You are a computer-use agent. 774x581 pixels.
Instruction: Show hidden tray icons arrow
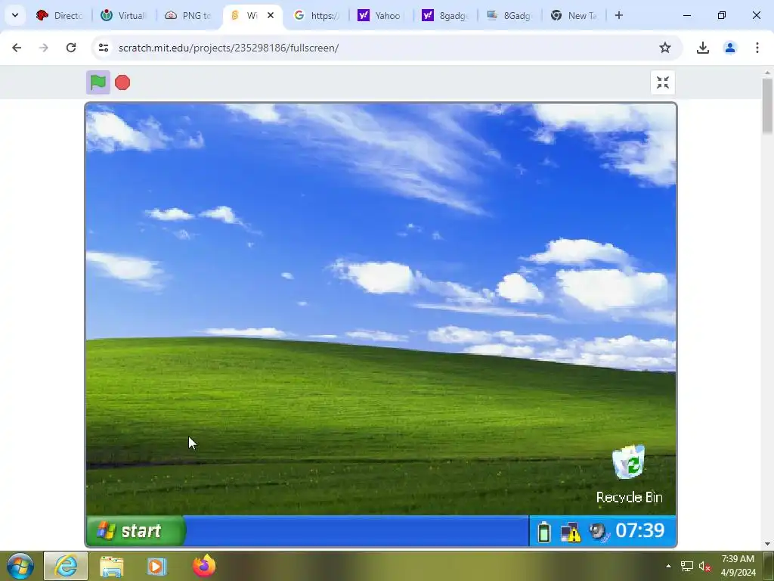click(x=668, y=566)
